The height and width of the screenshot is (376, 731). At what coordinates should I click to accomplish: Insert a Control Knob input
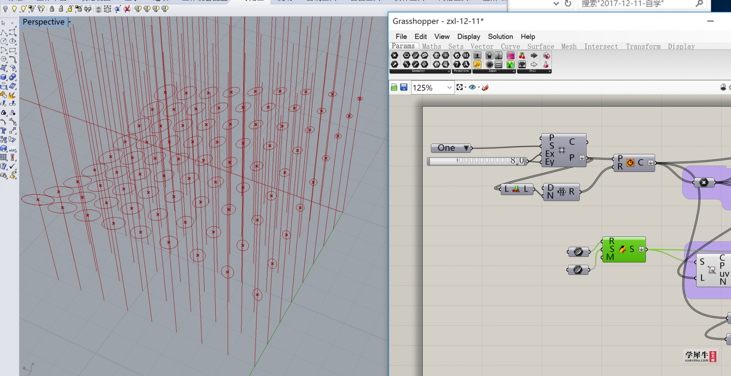point(489,64)
